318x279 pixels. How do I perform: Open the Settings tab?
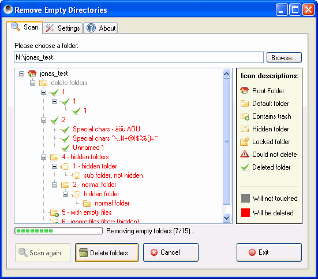tap(63, 28)
